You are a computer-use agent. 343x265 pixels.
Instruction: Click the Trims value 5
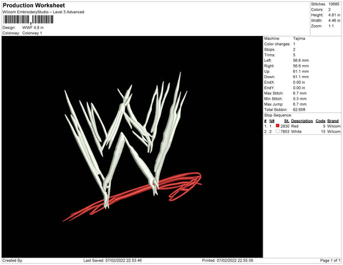tap(294, 55)
